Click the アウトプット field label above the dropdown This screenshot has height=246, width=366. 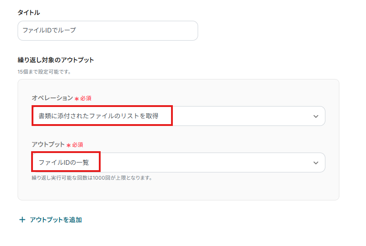pyautogui.click(x=48, y=144)
